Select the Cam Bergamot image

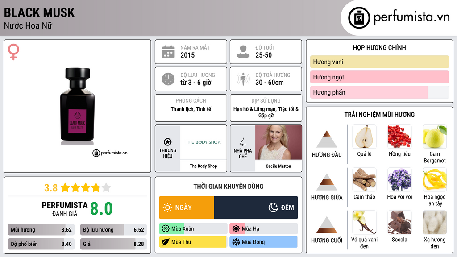click(x=435, y=137)
